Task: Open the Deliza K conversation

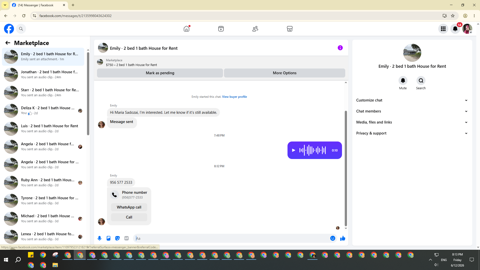Action: 43,110
